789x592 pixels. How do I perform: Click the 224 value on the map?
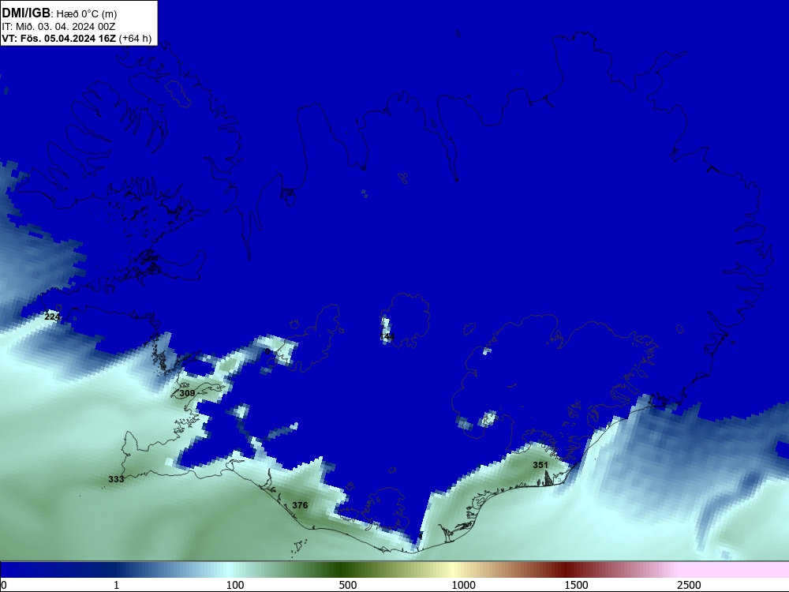[52, 317]
